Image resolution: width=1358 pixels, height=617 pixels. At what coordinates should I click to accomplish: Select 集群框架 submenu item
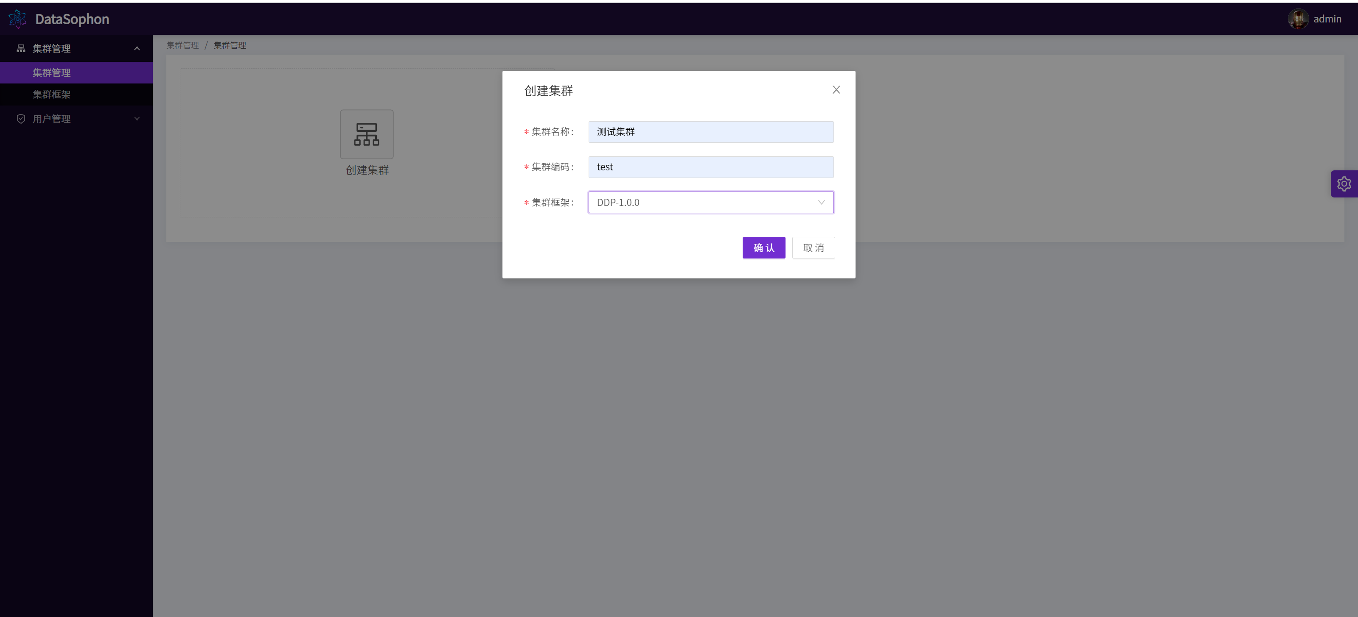pyautogui.click(x=76, y=94)
